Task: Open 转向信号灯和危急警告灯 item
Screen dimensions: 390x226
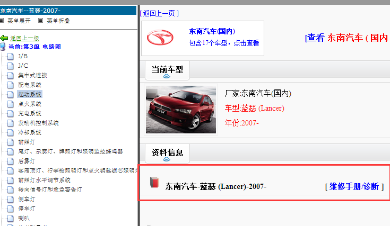Action: (x=50, y=189)
